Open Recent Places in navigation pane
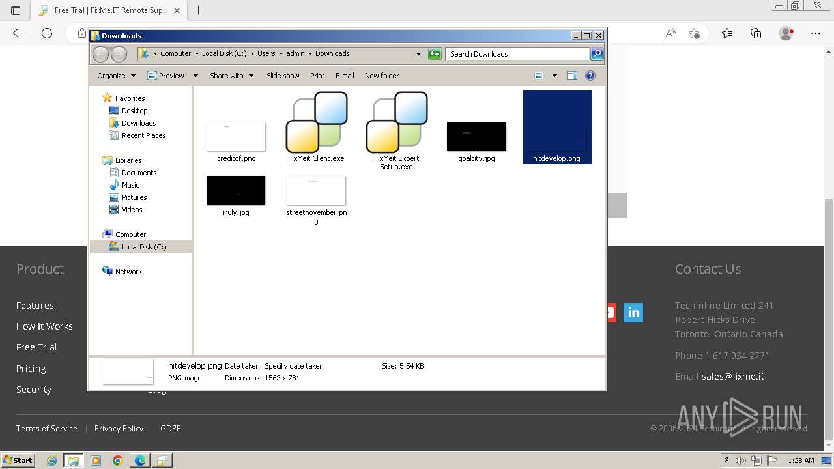Viewport: 834px width, 469px height. pyautogui.click(x=143, y=135)
